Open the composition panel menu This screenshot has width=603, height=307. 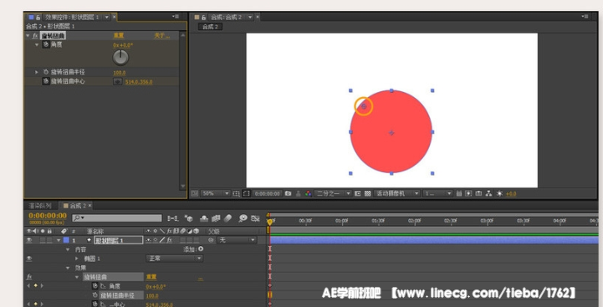pos(585,17)
